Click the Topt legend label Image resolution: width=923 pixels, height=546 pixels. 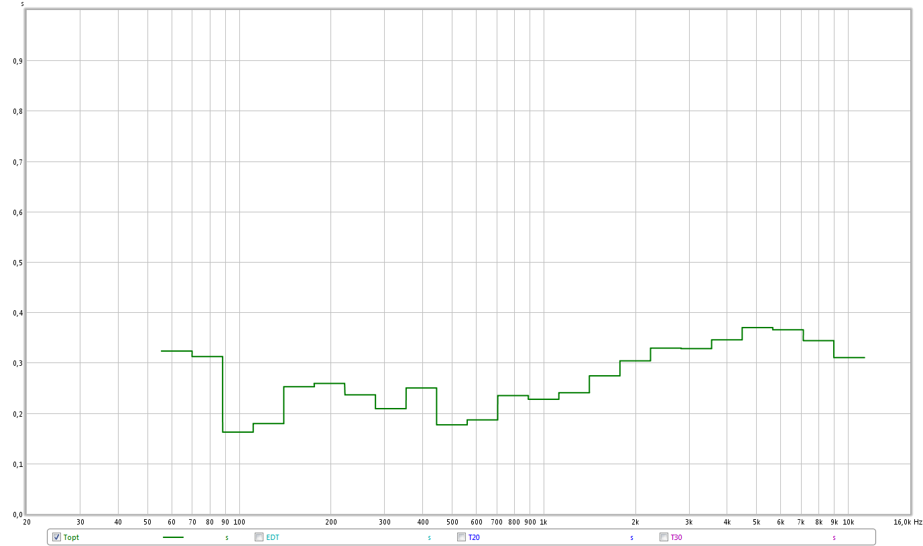(71, 537)
